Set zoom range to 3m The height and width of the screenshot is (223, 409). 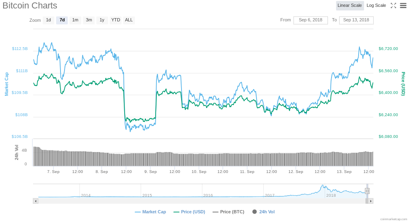89,20
